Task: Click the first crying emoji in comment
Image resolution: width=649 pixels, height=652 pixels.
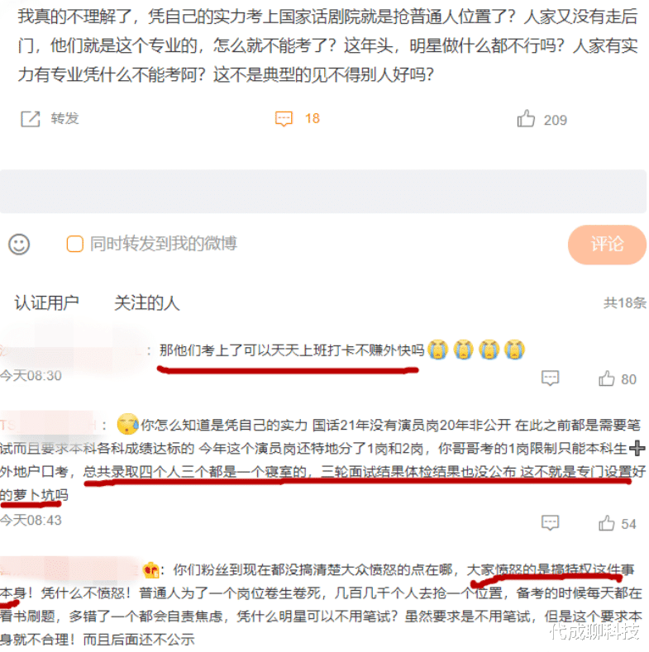Action: (437, 350)
